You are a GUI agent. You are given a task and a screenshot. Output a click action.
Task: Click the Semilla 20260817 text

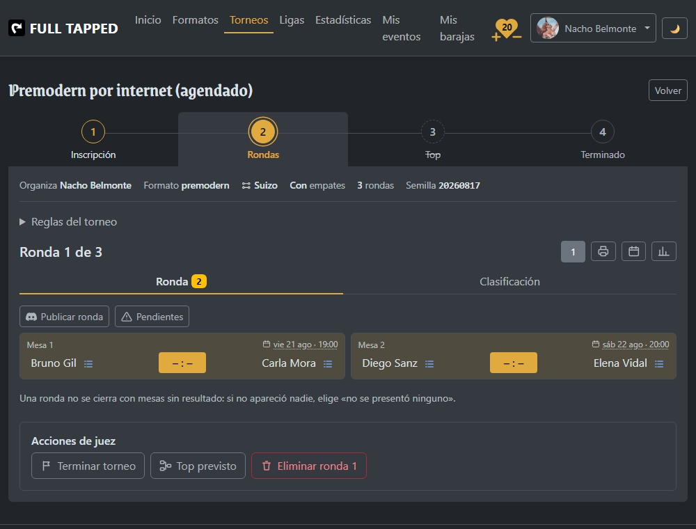click(x=443, y=186)
